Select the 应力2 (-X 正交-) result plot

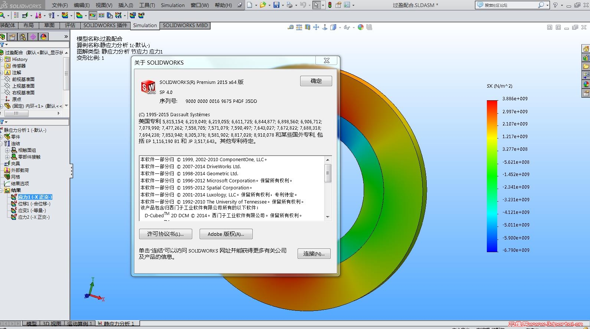(x=34, y=217)
